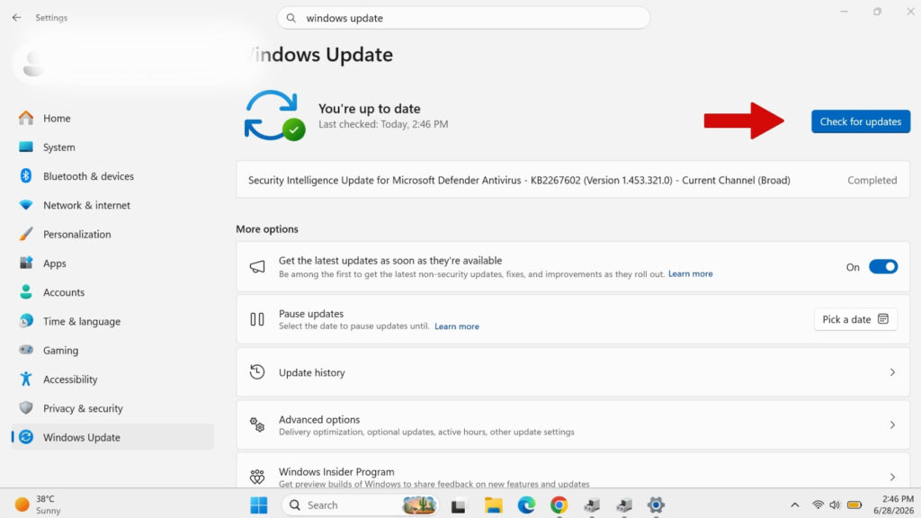
Task: Click the back arrow in Settings
Action: 16,18
